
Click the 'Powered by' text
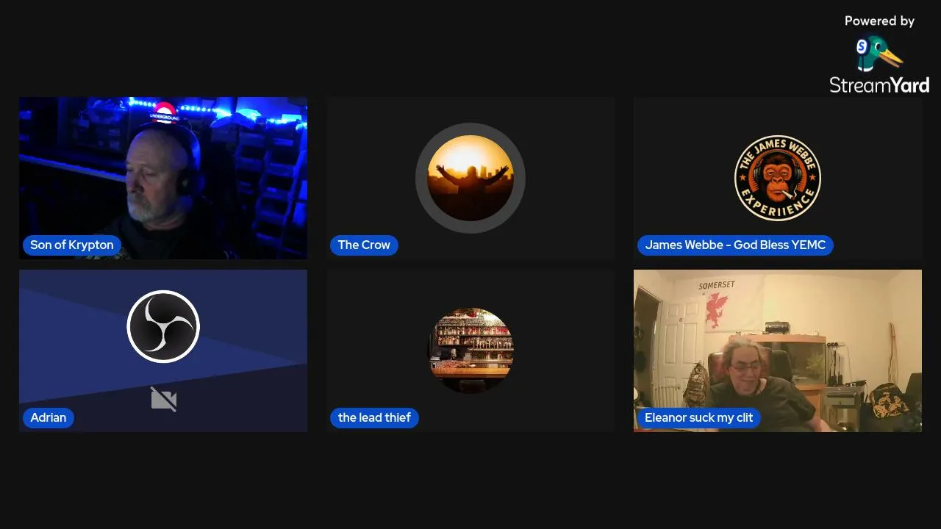tap(879, 21)
